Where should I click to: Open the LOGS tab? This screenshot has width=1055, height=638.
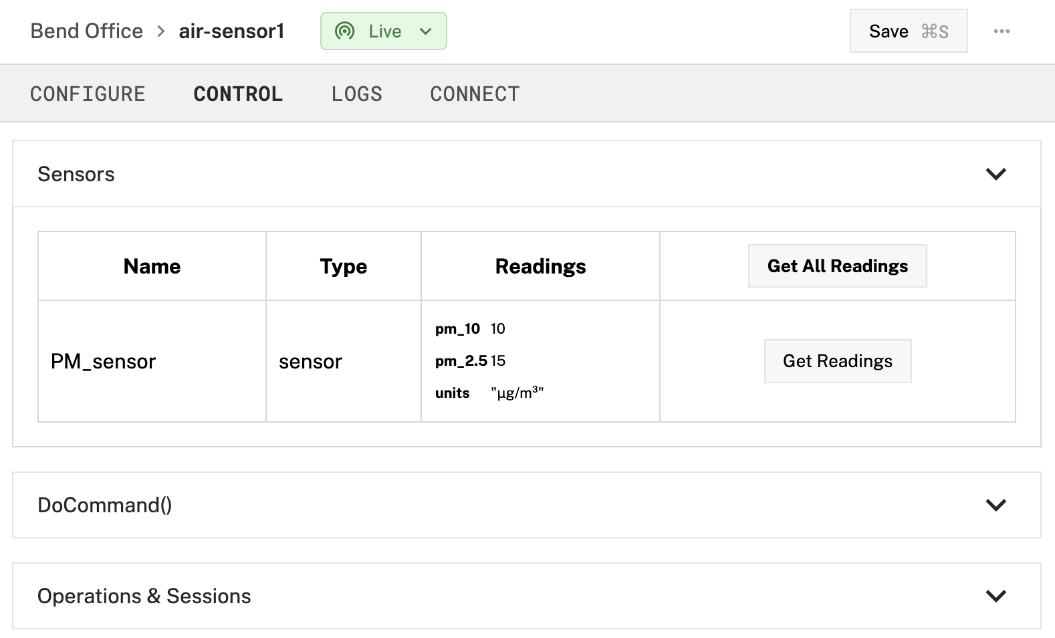(357, 94)
